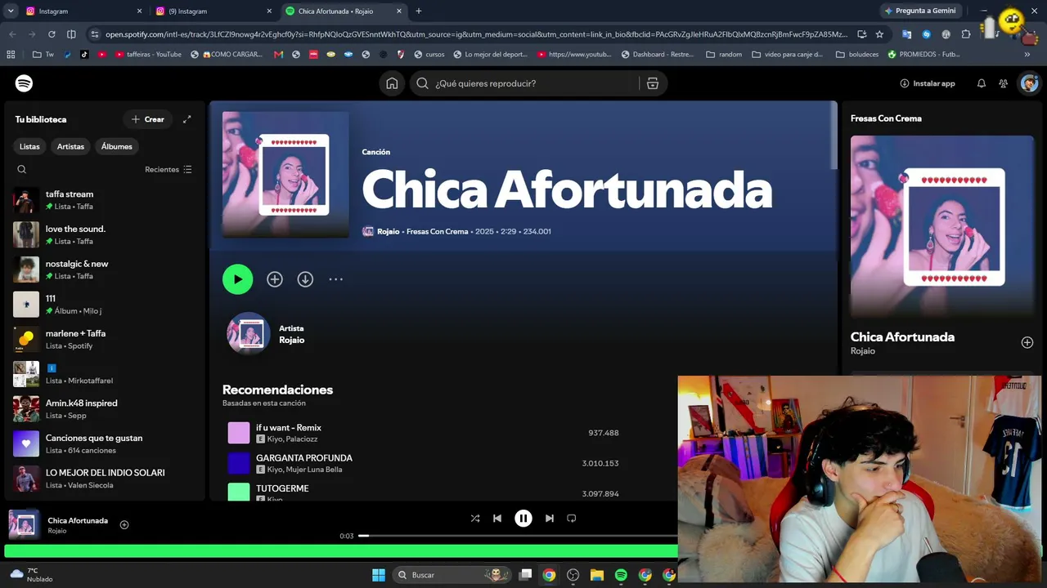Select the Artistas filter chip
The height and width of the screenshot is (588, 1047).
point(70,146)
